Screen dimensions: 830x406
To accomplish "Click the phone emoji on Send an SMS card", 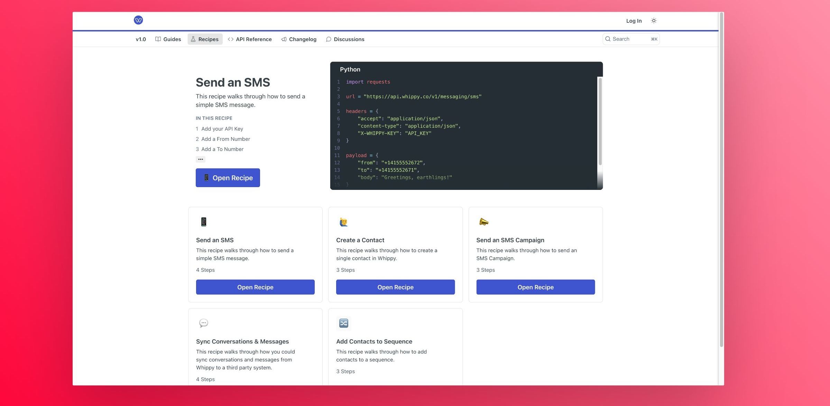I will click(204, 222).
